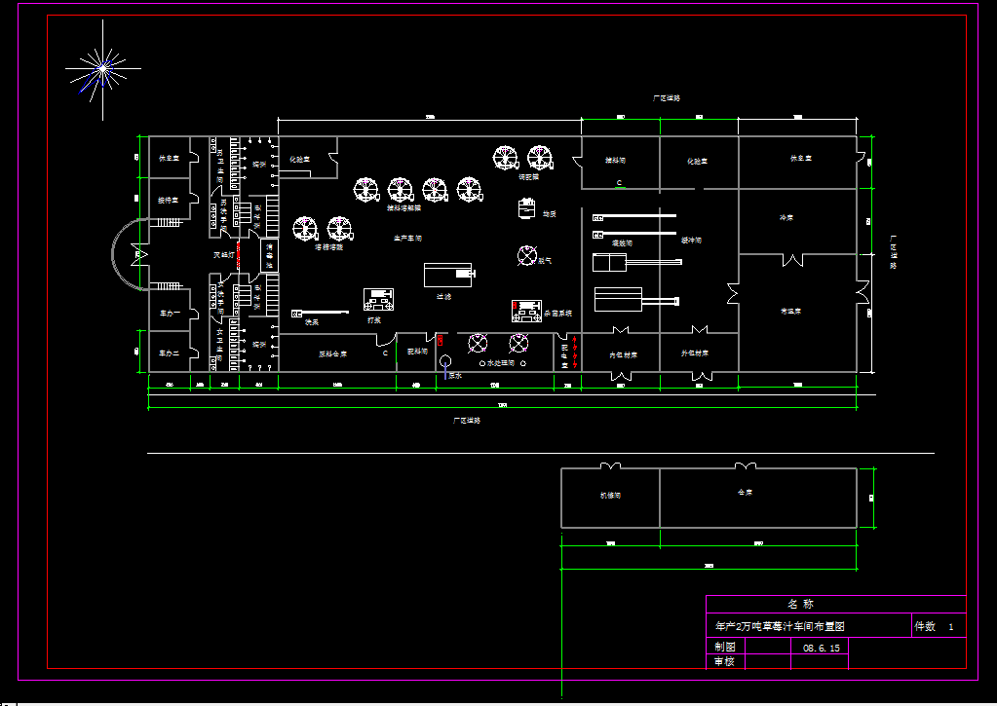Click the 制图 cell in the title block

pos(725,647)
